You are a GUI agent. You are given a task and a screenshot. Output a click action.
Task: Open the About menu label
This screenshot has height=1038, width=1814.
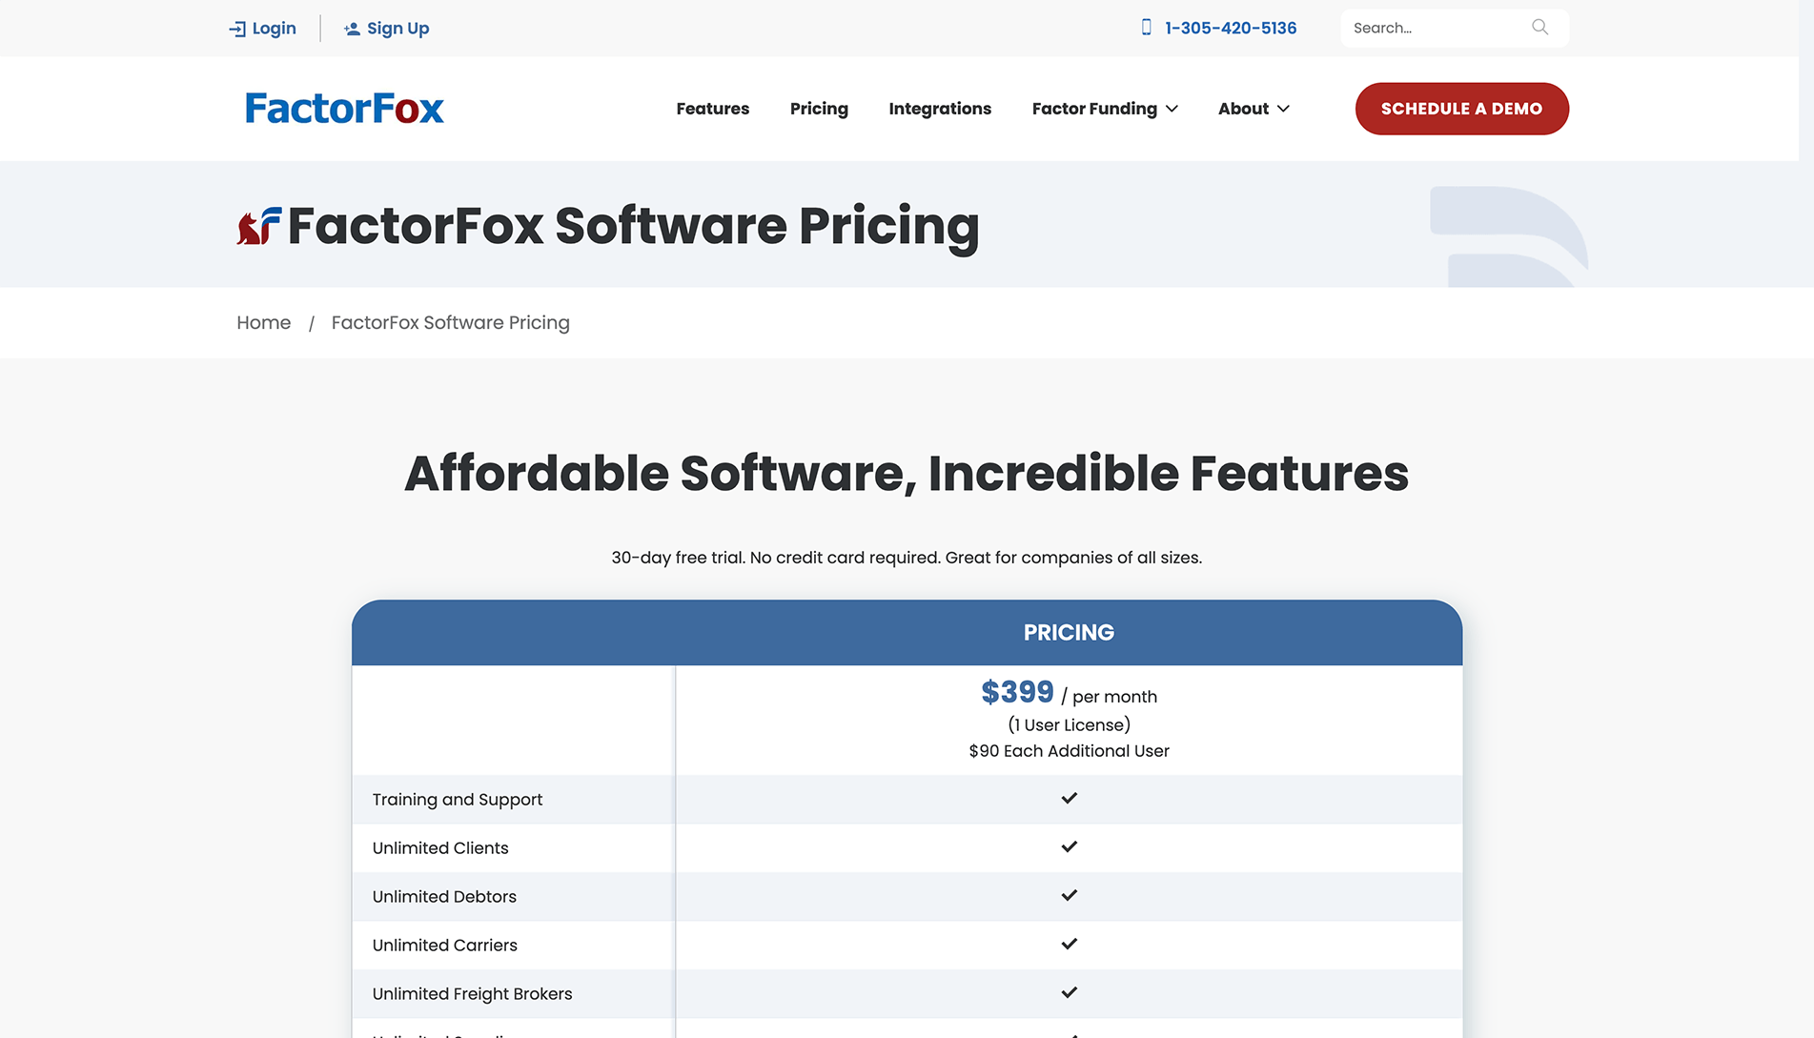(x=1243, y=109)
